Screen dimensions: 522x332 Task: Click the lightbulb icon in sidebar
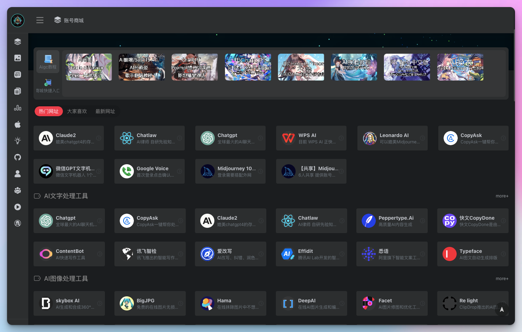pos(18,141)
